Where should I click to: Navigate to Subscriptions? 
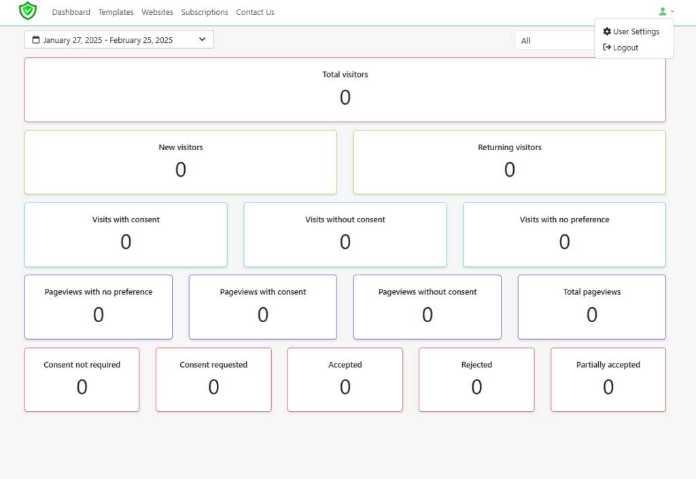(x=205, y=12)
